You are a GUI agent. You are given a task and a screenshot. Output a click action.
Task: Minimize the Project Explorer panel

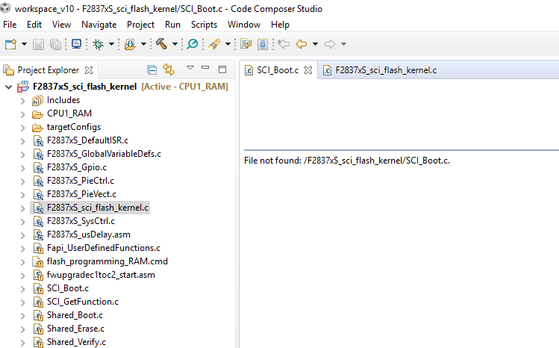205,67
